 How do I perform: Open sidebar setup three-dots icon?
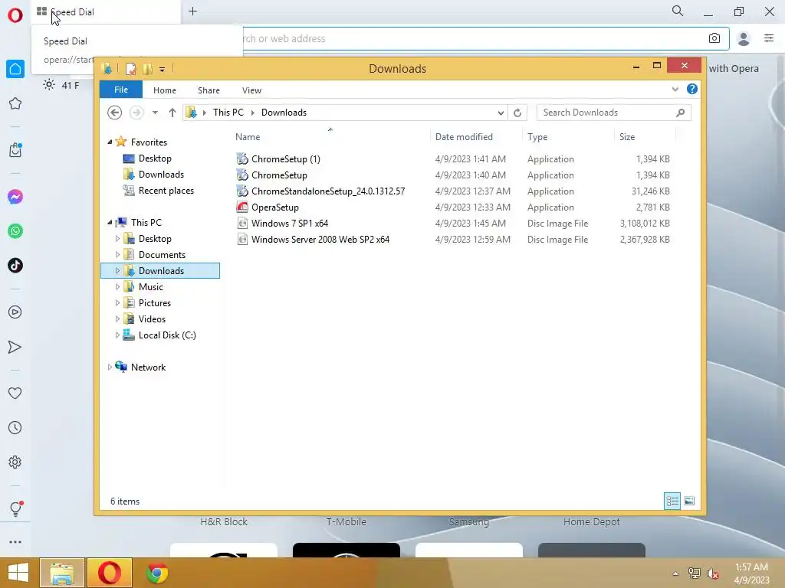(15, 542)
